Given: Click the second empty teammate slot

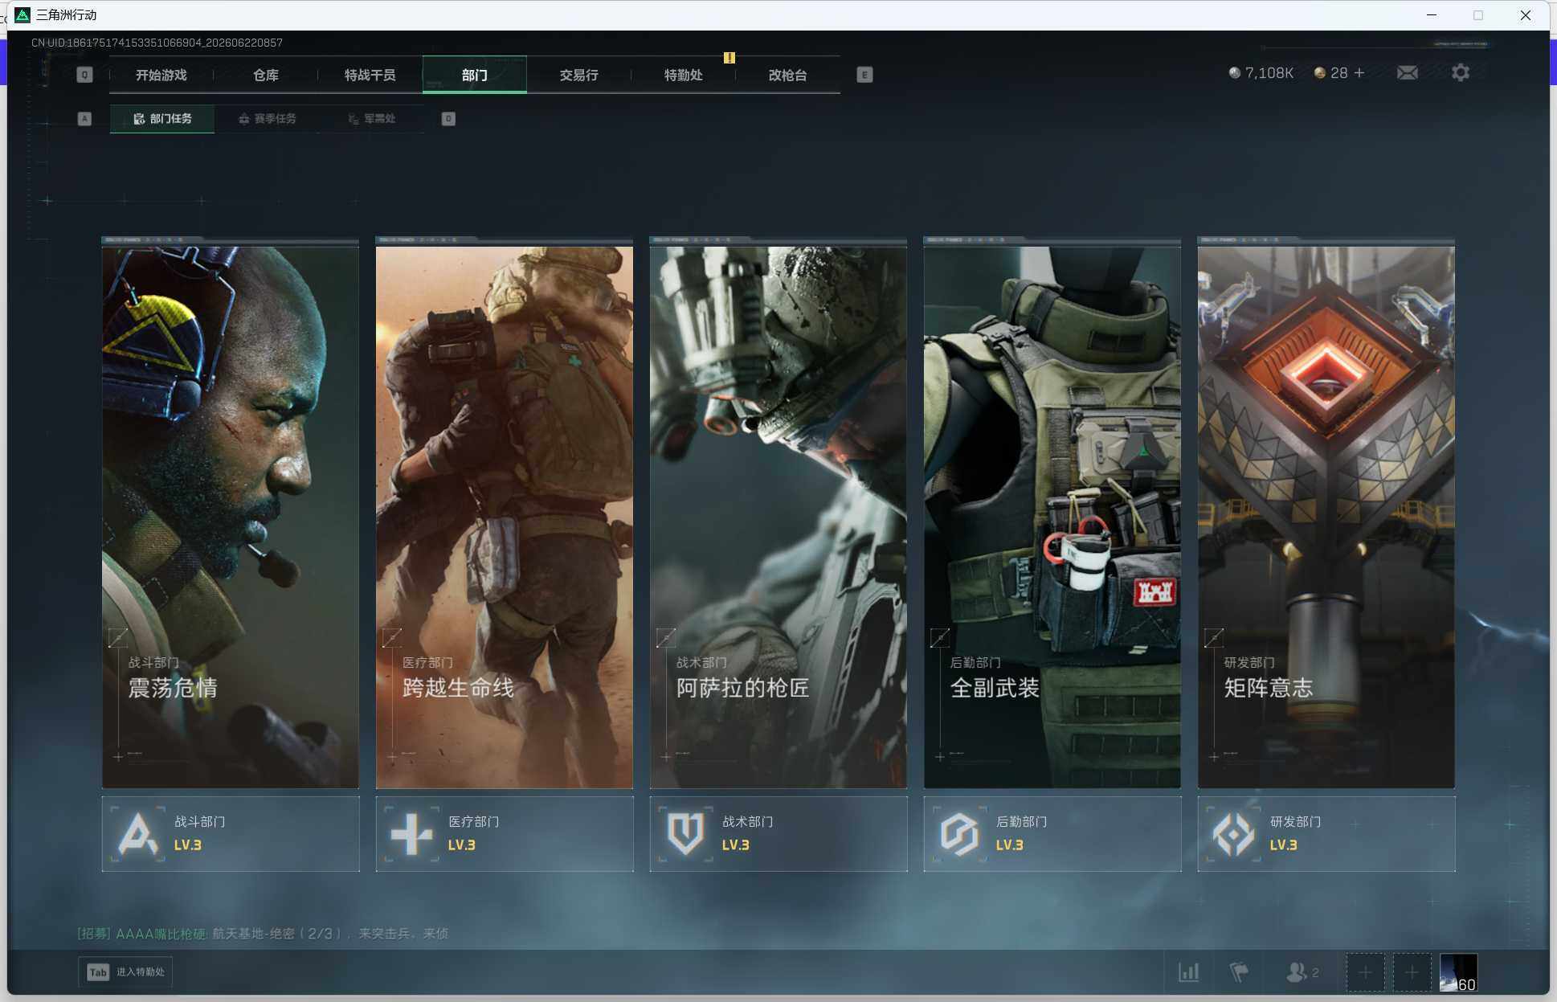Looking at the screenshot, I should pyautogui.click(x=1412, y=973).
